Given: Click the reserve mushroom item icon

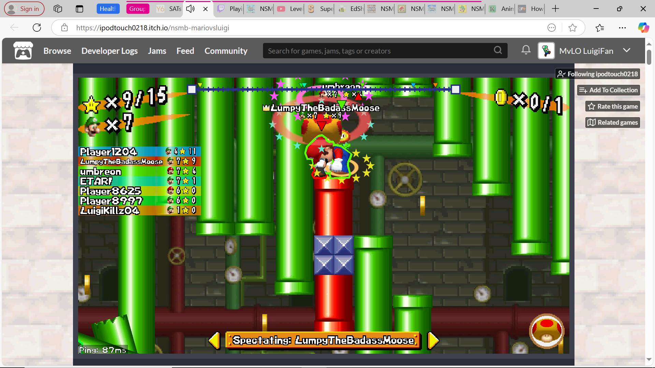Looking at the screenshot, I should tap(547, 331).
